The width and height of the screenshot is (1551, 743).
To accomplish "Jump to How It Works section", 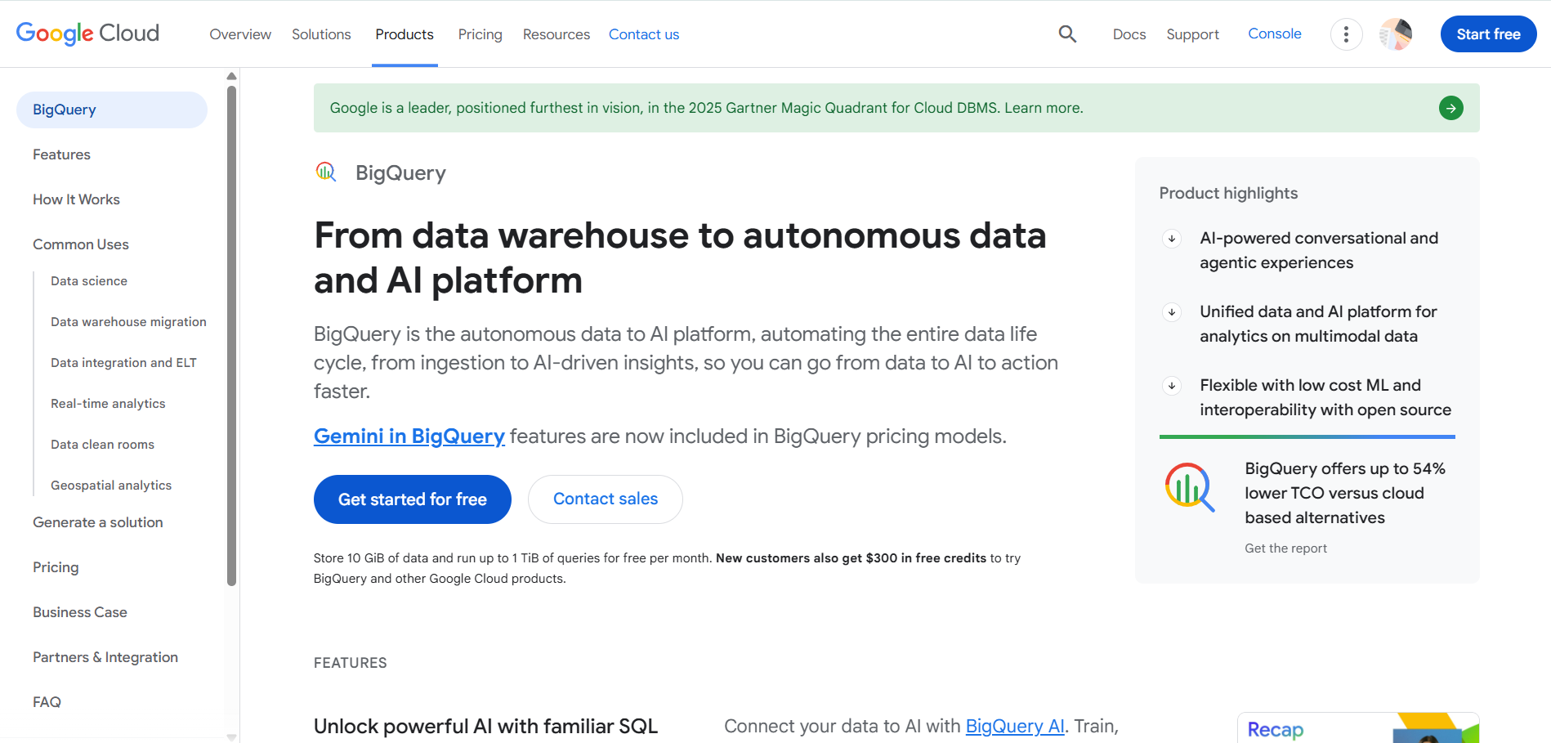I will pyautogui.click(x=76, y=199).
